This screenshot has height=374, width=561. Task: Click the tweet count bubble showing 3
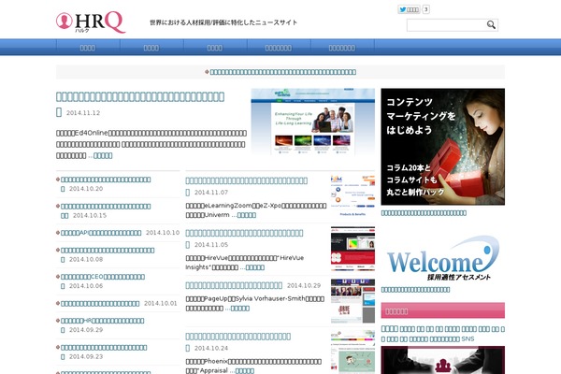pyautogui.click(x=425, y=9)
